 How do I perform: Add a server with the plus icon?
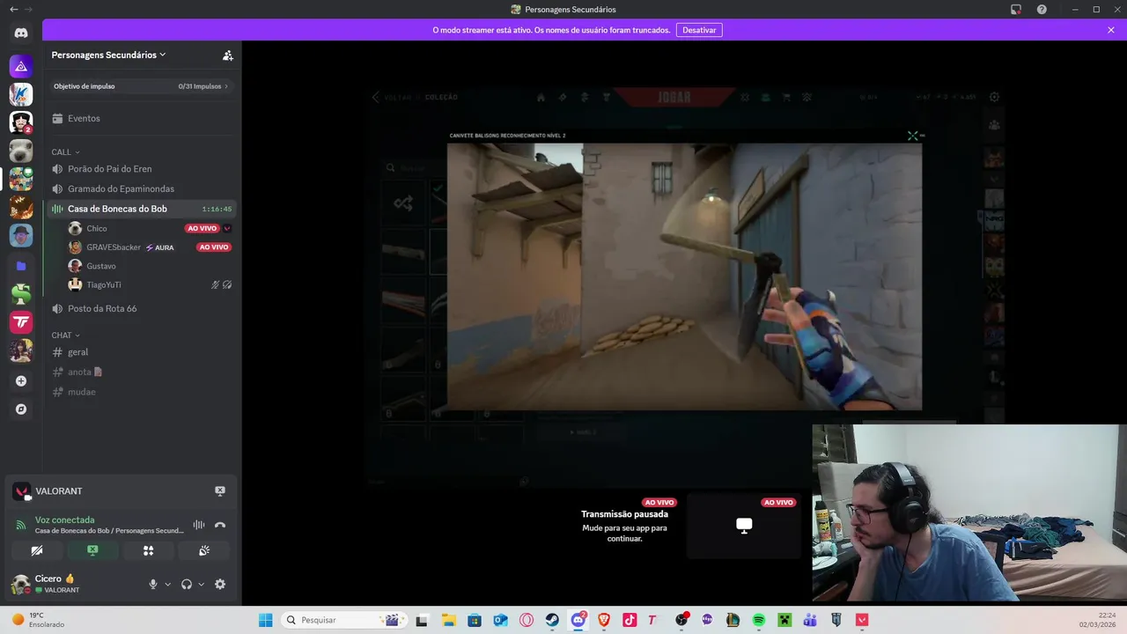tap(21, 381)
